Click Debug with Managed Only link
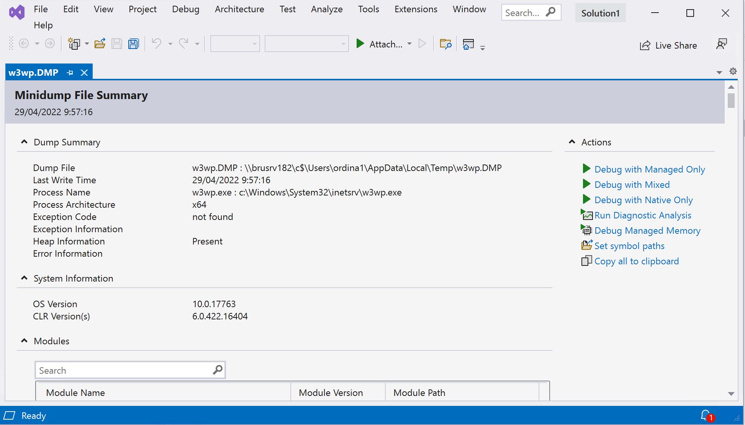This screenshot has width=745, height=425. (x=649, y=169)
